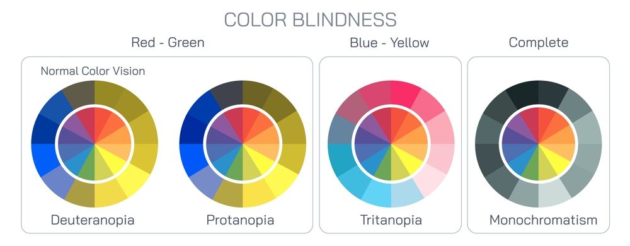Select the Protanopia label
The height and width of the screenshot is (246, 630).
[240, 220]
